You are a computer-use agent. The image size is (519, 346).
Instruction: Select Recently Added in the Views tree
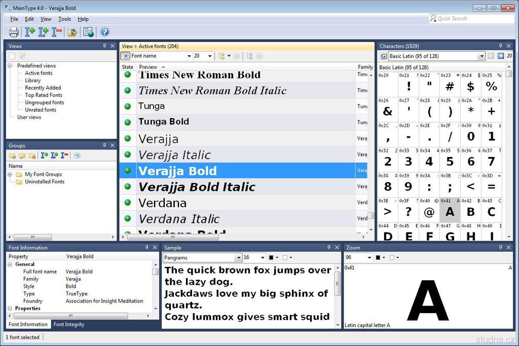coord(43,88)
